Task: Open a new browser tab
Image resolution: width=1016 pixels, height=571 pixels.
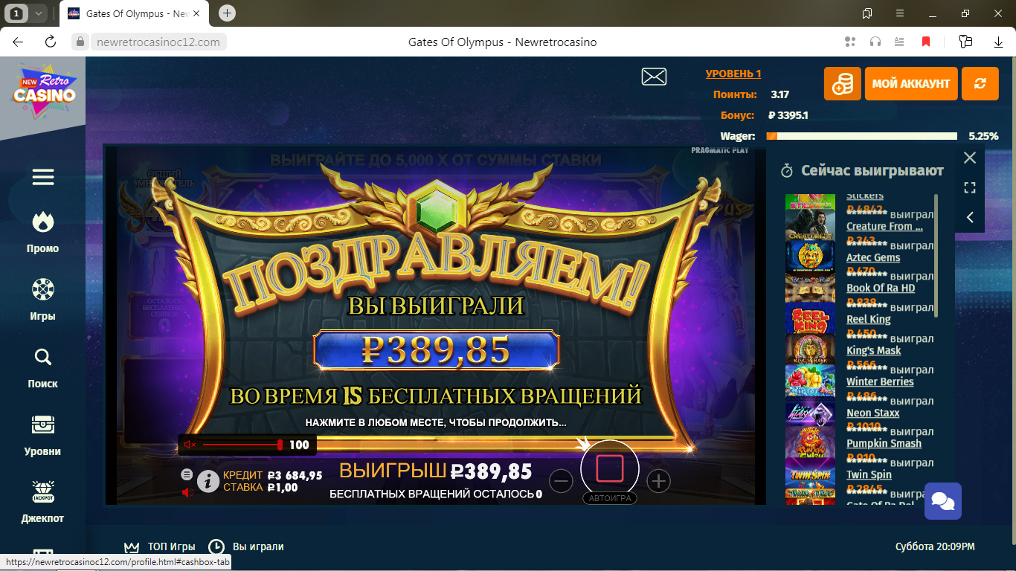Action: (x=228, y=13)
